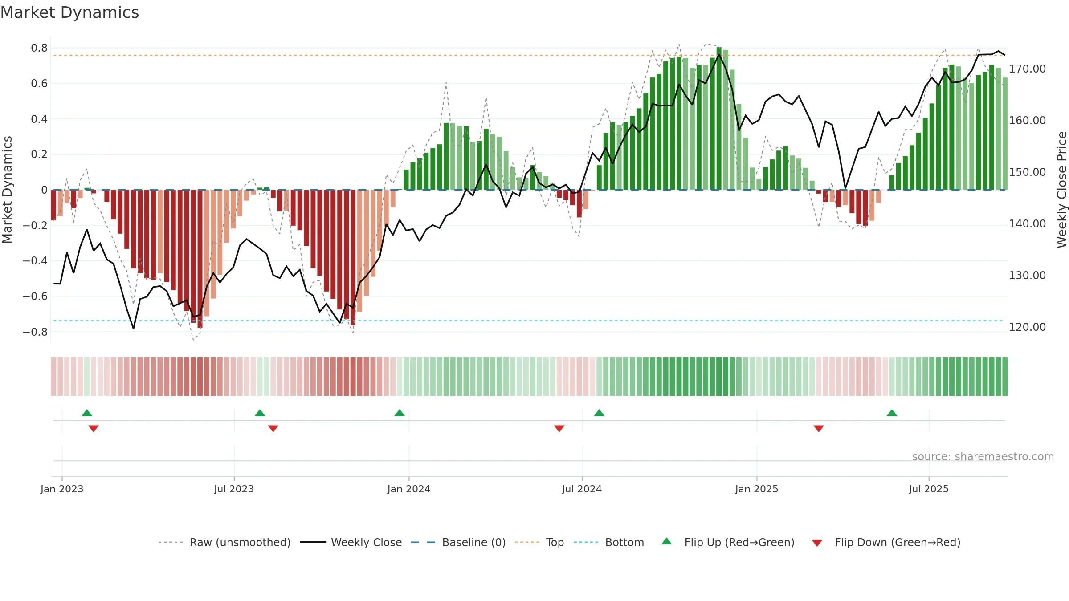The width and height of the screenshot is (1069, 601).
Task: Click the red Flip Down triangle after Jan 2023
Action: coord(94,429)
